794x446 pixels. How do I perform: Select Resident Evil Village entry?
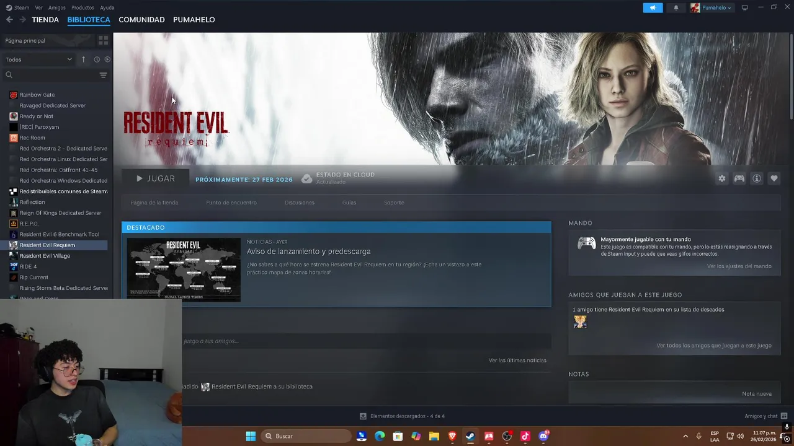pyautogui.click(x=45, y=256)
